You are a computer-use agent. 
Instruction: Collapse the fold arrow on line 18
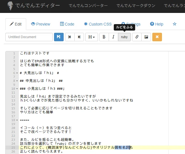click(17, 120)
